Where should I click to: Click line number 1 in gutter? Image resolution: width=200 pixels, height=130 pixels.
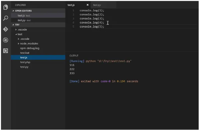pyautogui.click(x=73, y=10)
